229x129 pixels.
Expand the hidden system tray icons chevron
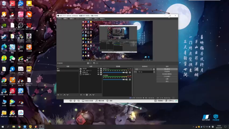[x=194, y=127]
